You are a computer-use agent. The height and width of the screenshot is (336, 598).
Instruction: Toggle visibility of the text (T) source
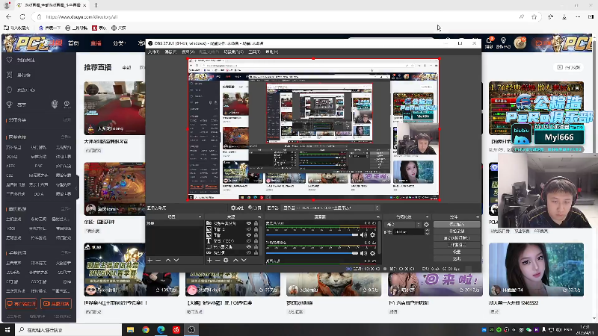[x=249, y=241]
